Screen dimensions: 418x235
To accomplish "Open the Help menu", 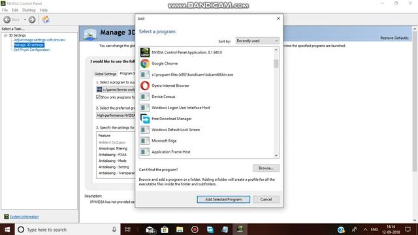I will click(44, 10).
